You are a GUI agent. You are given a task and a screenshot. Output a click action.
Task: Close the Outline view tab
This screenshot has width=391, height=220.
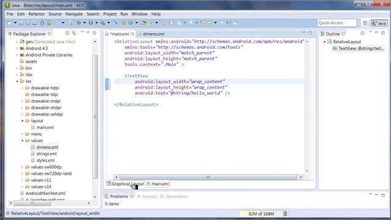coord(343,34)
